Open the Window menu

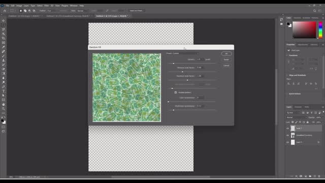point(74,6)
